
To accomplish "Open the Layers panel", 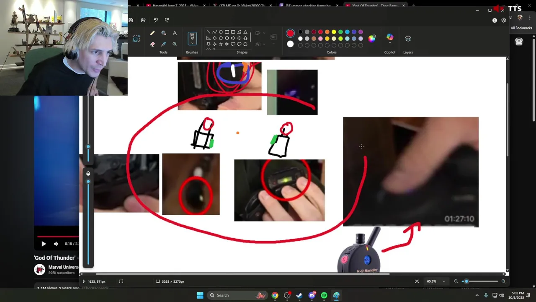I will 408,39.
